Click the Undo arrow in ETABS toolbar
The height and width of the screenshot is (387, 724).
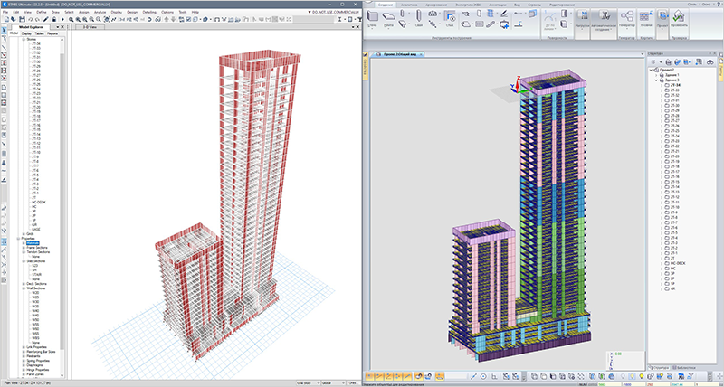(31, 19)
